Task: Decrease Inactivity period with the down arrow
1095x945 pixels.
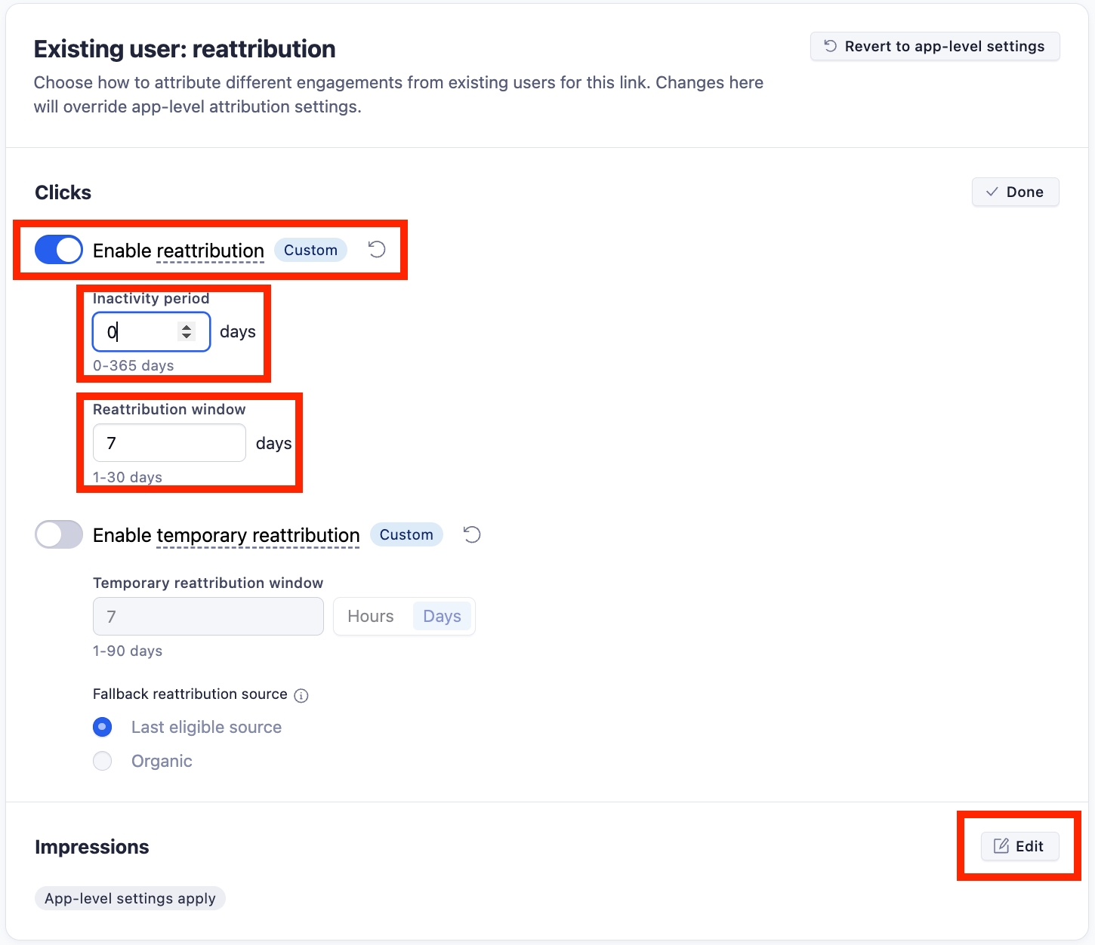Action: point(187,336)
